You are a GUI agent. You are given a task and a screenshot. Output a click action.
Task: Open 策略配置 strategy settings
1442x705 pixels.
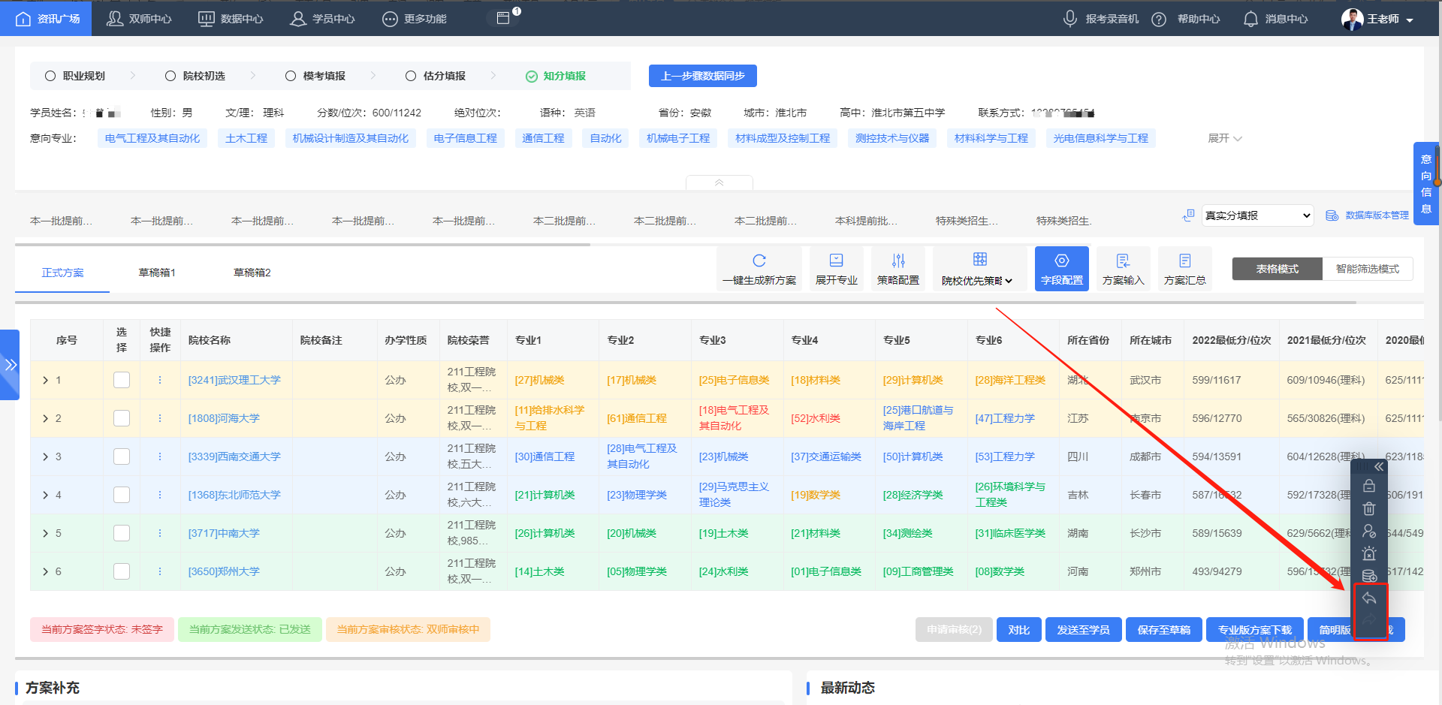[898, 268]
